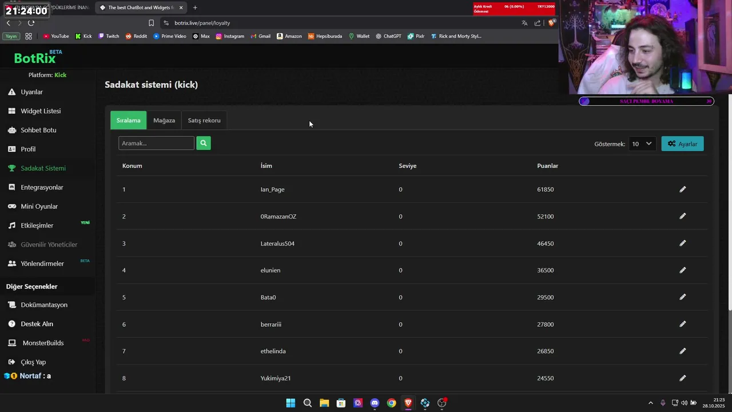
Task: Open the Windows Start menu
Action: [291, 403]
